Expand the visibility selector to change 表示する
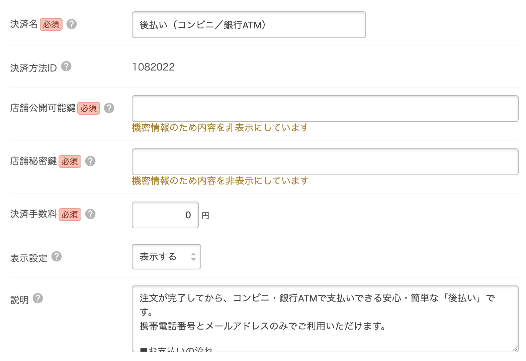Viewport: 526px width, 361px height. click(166, 256)
